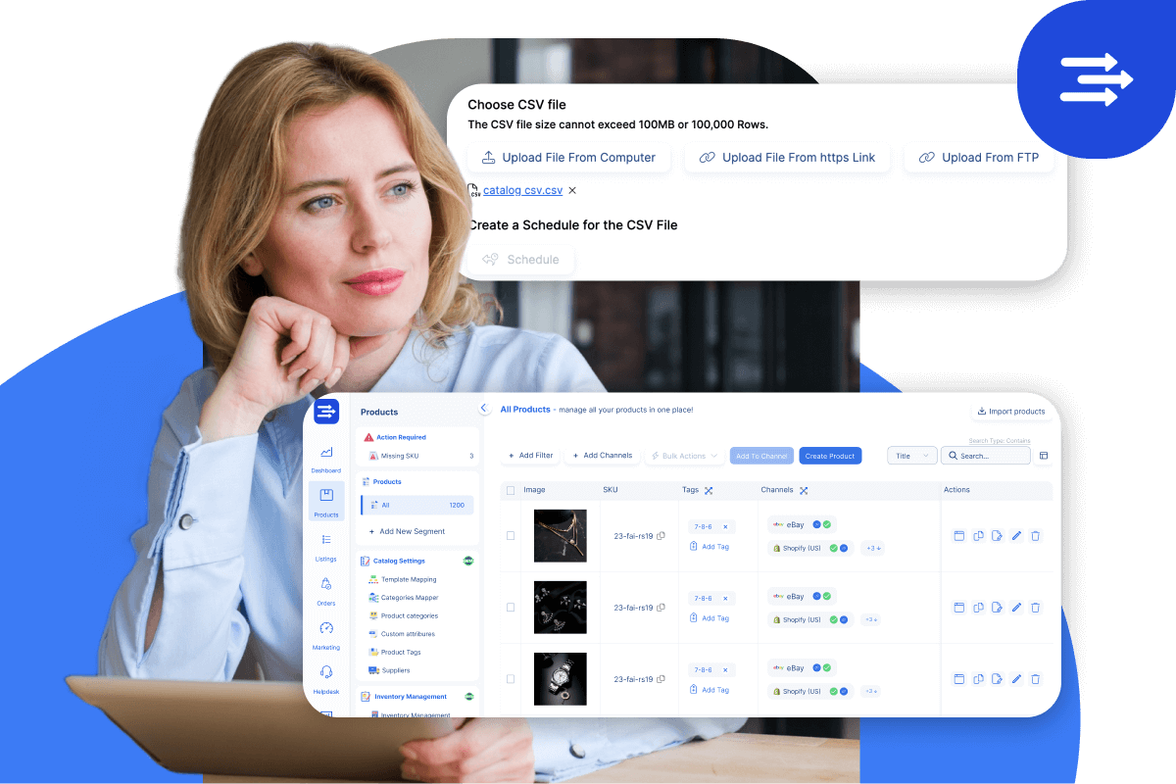Viewport: 1176px width, 784px height.
Task: Open the catalog csv.csv file link
Action: [521, 189]
